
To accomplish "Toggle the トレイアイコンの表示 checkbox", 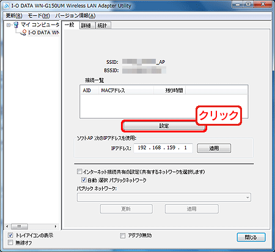I will [x=10, y=235].
